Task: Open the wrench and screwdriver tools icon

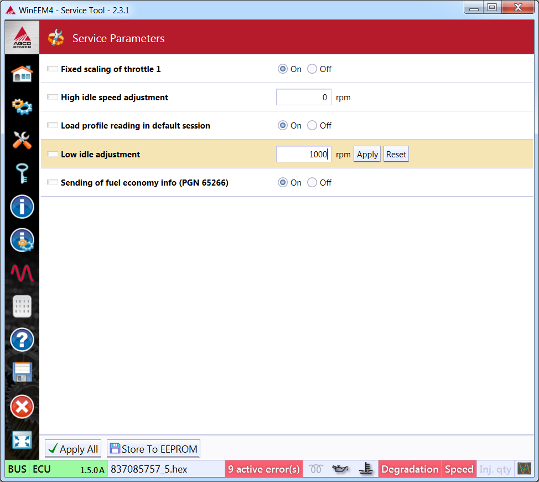Action: click(x=22, y=140)
